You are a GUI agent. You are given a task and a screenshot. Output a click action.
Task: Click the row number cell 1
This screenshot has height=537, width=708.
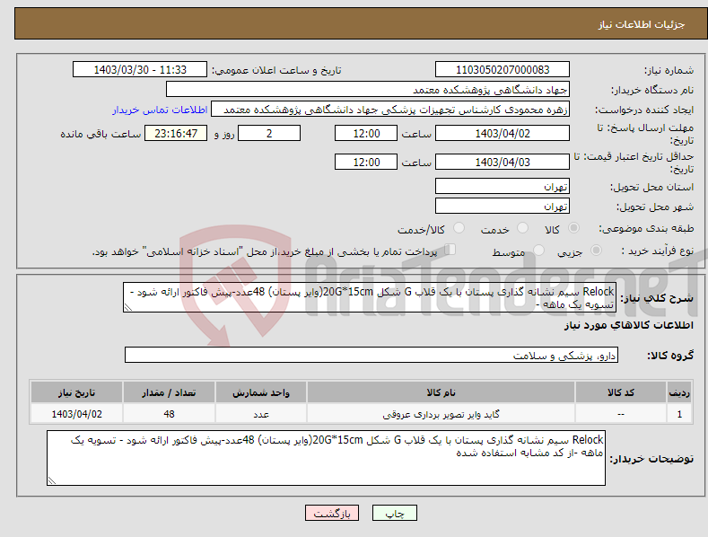(679, 414)
